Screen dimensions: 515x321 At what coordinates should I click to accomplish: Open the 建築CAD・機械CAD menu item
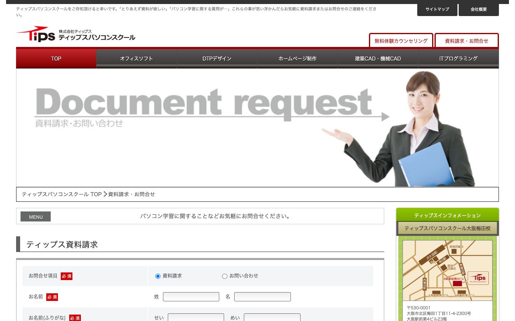coord(378,59)
